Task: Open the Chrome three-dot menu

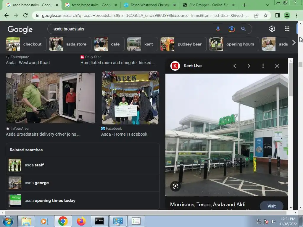Action: pos(296,15)
